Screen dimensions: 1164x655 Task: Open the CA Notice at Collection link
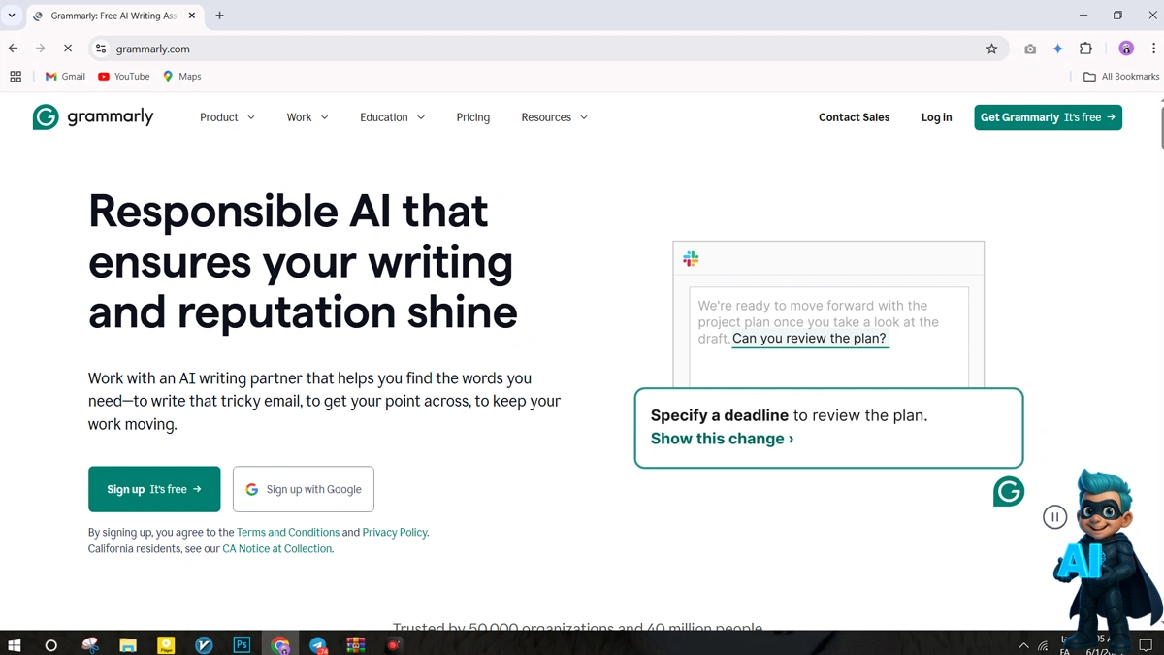coord(277,549)
